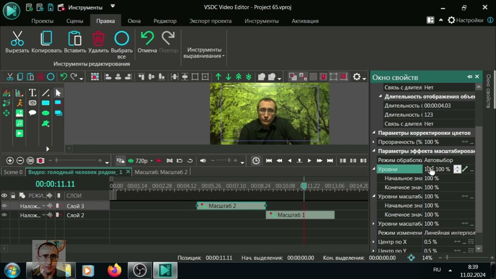Open the Сцены ribbon tab
The height and width of the screenshot is (279, 496).
click(x=75, y=21)
